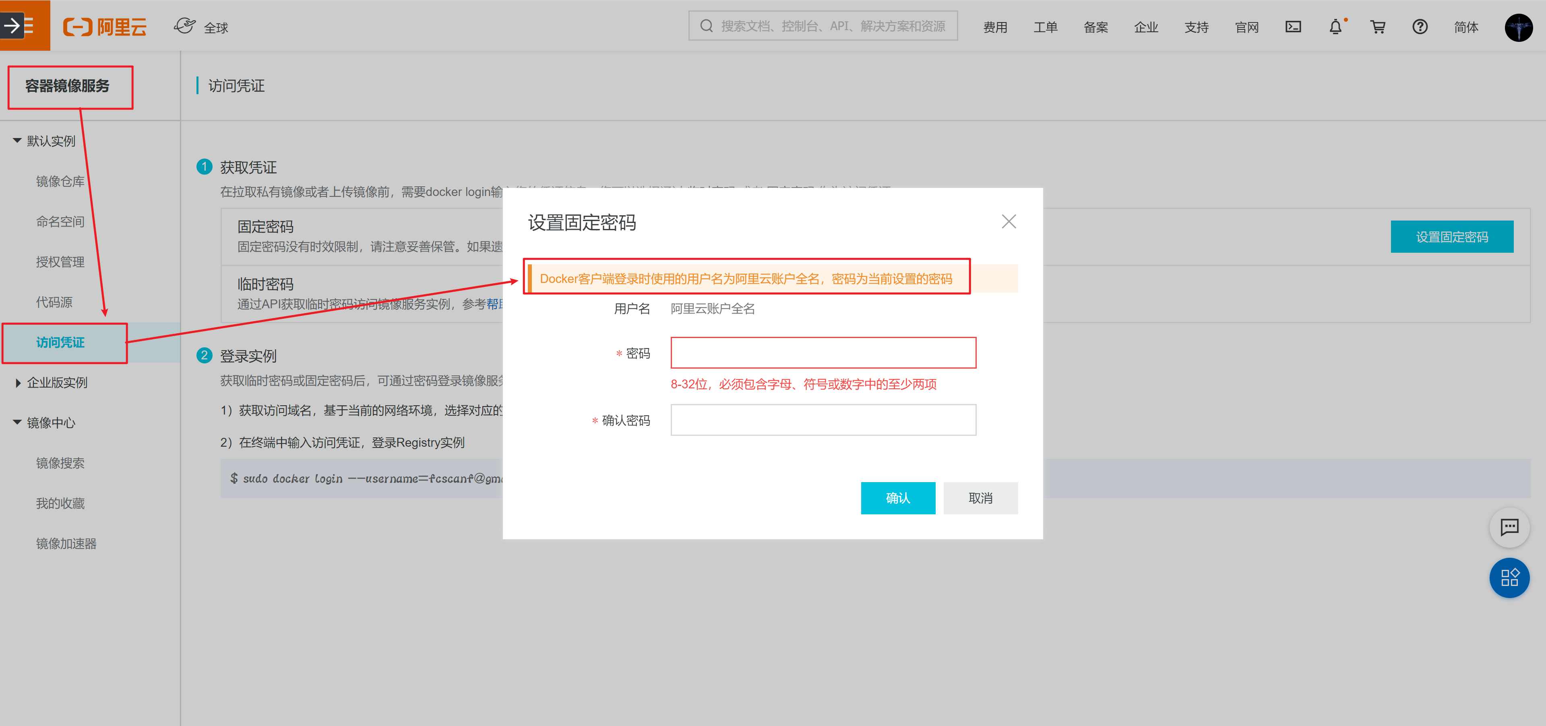Viewport: 1546px width, 726px height.
Task: Focus the 确认密码 input field
Action: point(823,420)
